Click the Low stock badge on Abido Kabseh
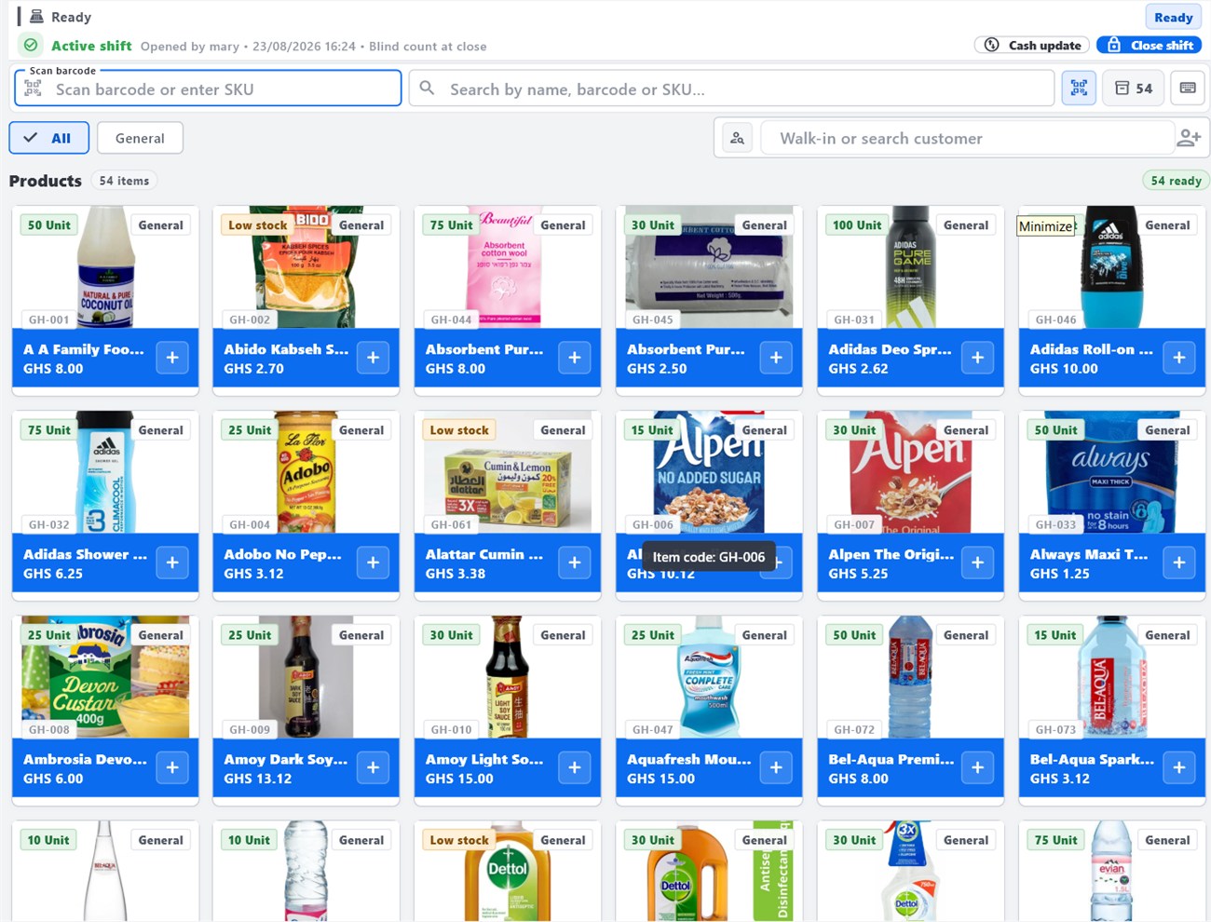1211x922 pixels. [258, 225]
